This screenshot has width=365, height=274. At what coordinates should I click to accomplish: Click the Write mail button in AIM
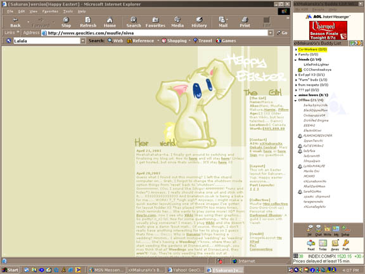point(327,231)
